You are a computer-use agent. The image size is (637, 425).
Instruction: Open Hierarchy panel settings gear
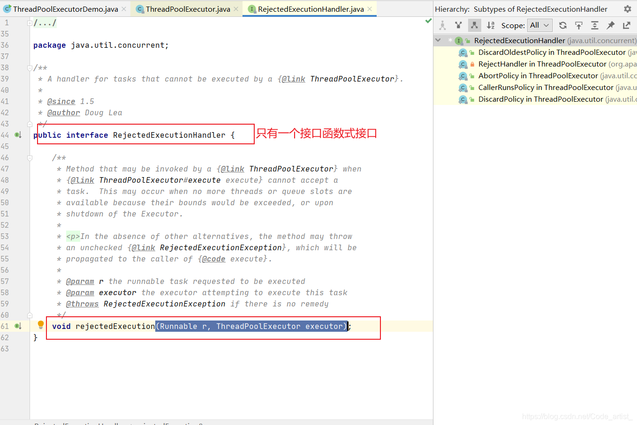pos(627,9)
